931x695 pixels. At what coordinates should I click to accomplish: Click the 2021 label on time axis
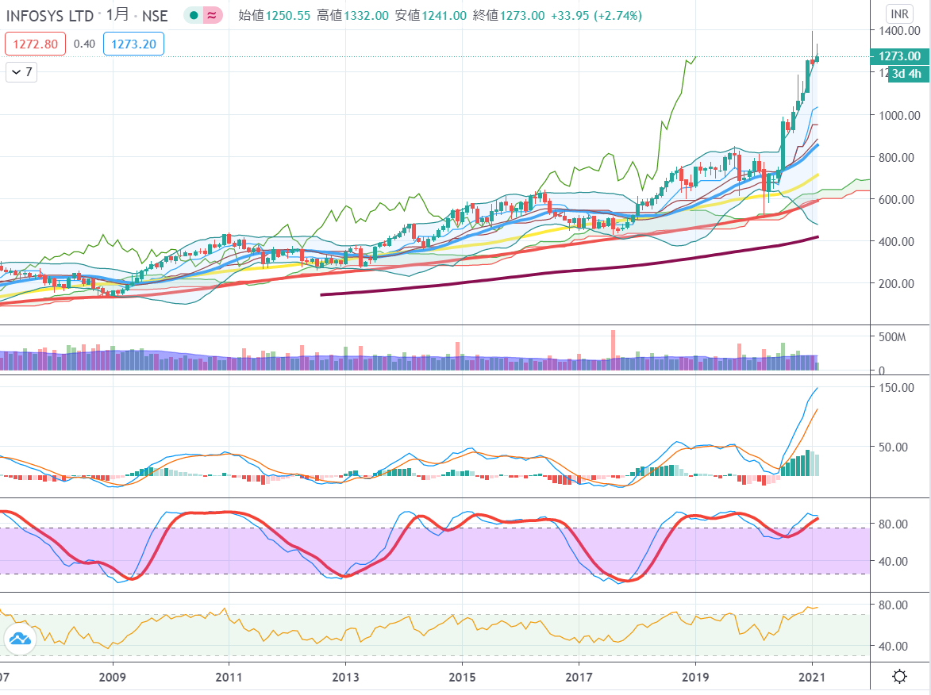tap(812, 678)
